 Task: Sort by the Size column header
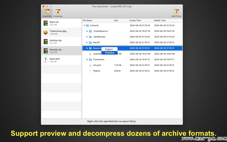click(x=121, y=20)
